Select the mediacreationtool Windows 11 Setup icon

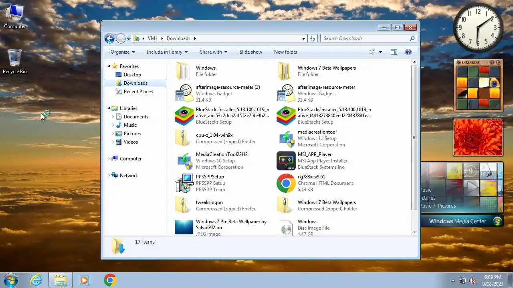coord(286,138)
